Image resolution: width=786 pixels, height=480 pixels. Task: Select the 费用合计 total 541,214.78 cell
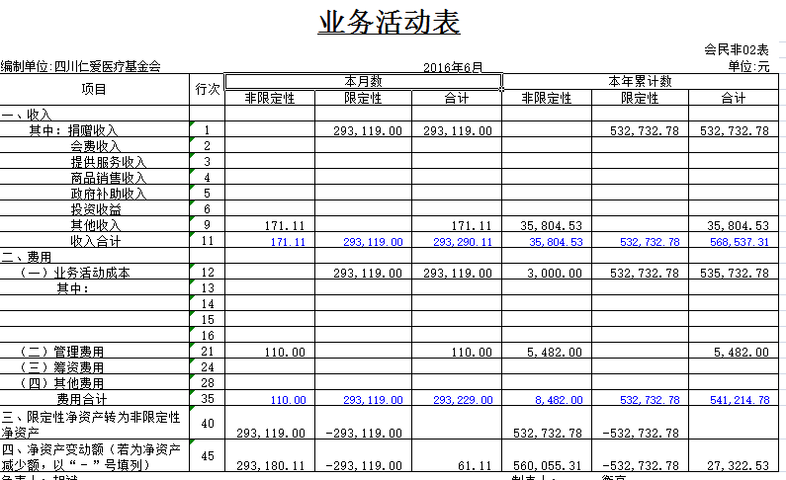click(733, 400)
